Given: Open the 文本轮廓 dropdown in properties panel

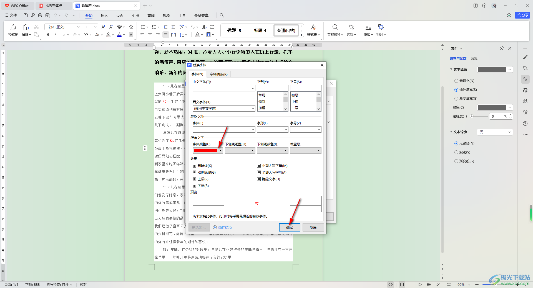Looking at the screenshot, I should pyautogui.click(x=495, y=132).
